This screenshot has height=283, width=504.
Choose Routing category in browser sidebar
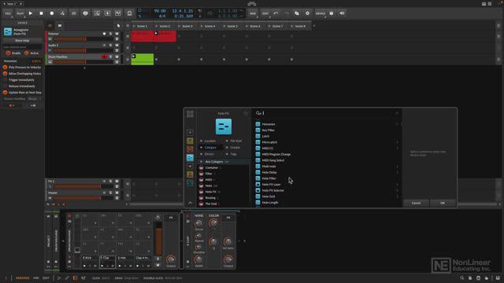(210, 198)
